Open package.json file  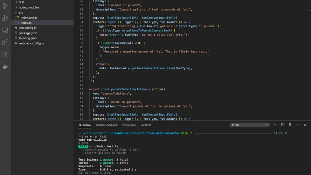pos(28,33)
